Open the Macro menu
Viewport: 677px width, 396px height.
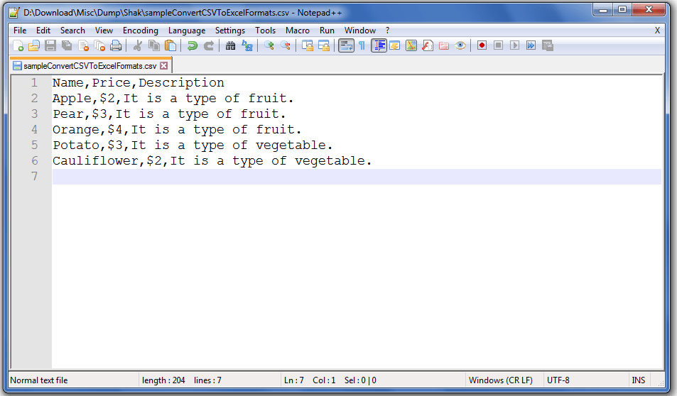[x=298, y=31]
